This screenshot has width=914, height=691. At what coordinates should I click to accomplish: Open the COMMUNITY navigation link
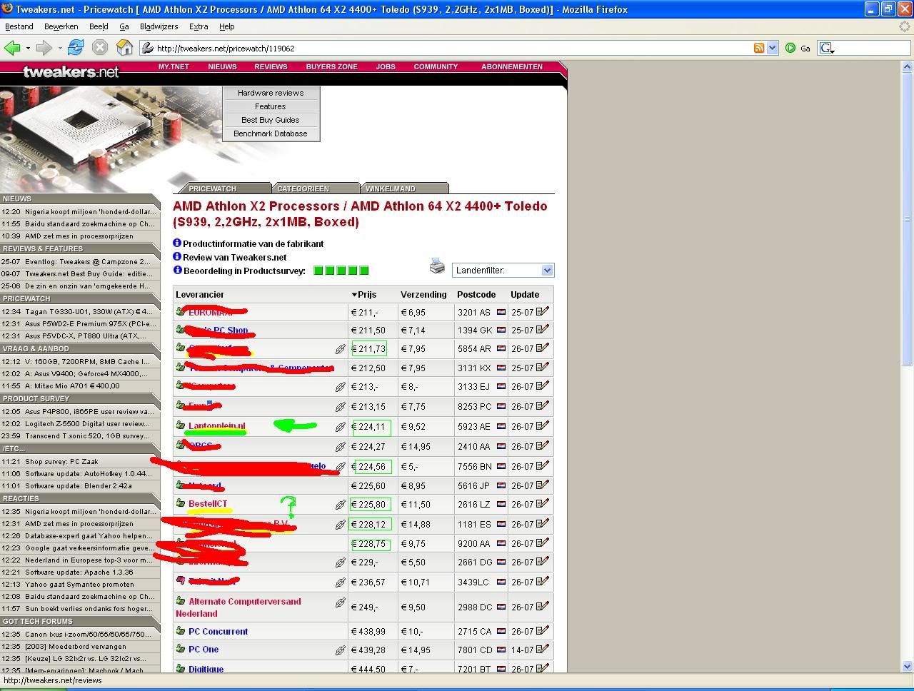coord(436,66)
